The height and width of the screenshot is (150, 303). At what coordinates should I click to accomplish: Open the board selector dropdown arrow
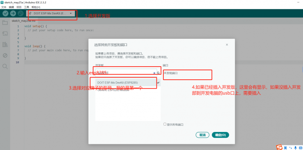(x=71, y=13)
